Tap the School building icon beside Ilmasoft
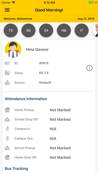 coord(7,83)
